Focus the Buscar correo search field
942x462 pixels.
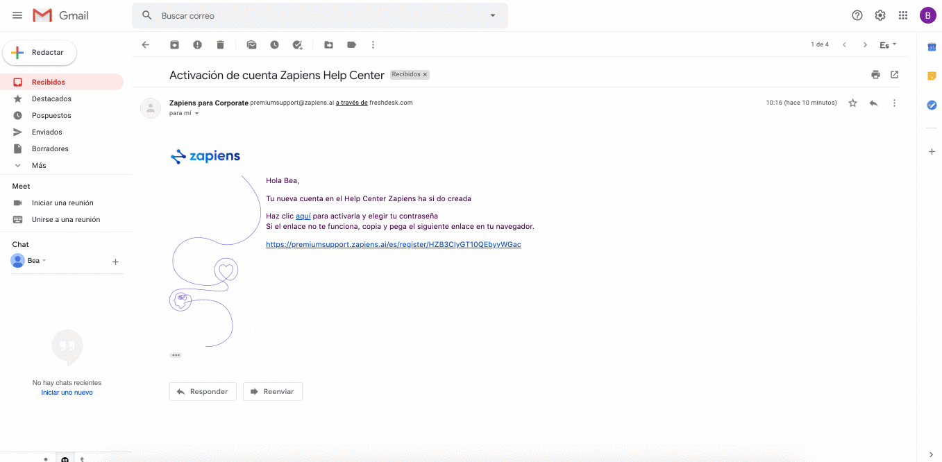(319, 15)
